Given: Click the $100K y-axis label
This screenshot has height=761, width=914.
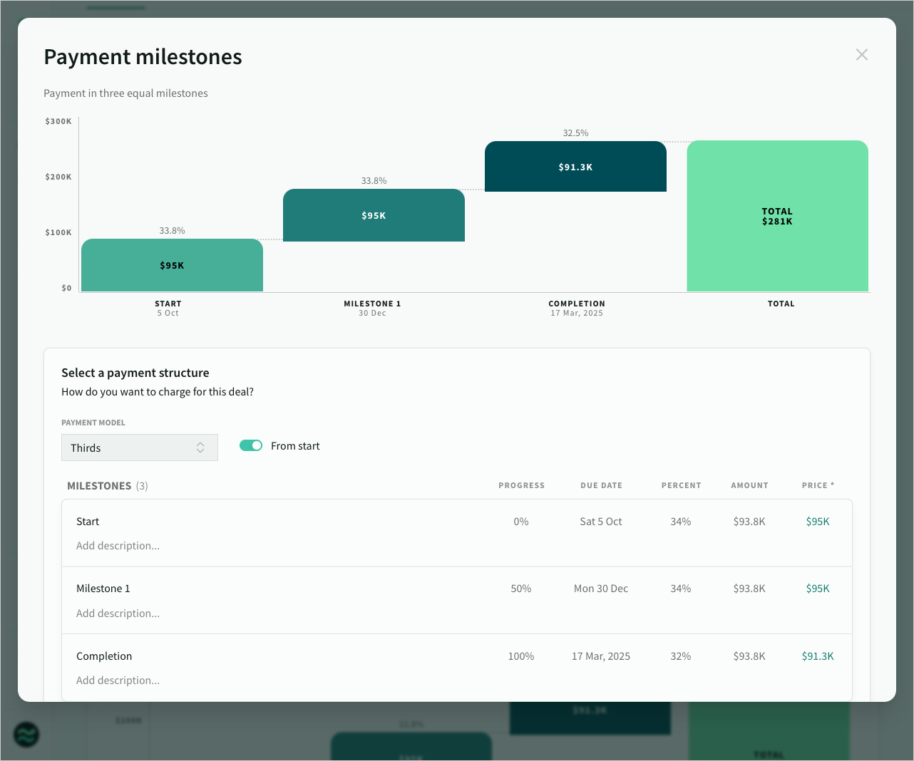Looking at the screenshot, I should (x=58, y=232).
